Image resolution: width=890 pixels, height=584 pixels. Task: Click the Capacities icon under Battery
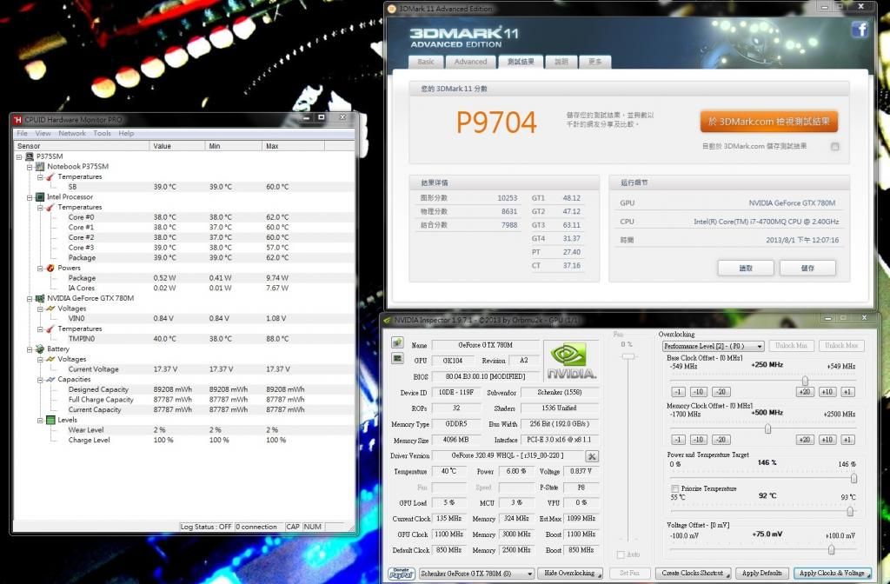pos(50,379)
